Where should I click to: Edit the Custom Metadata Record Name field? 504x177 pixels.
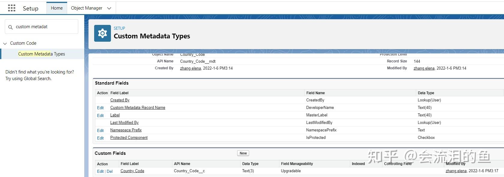(100, 108)
